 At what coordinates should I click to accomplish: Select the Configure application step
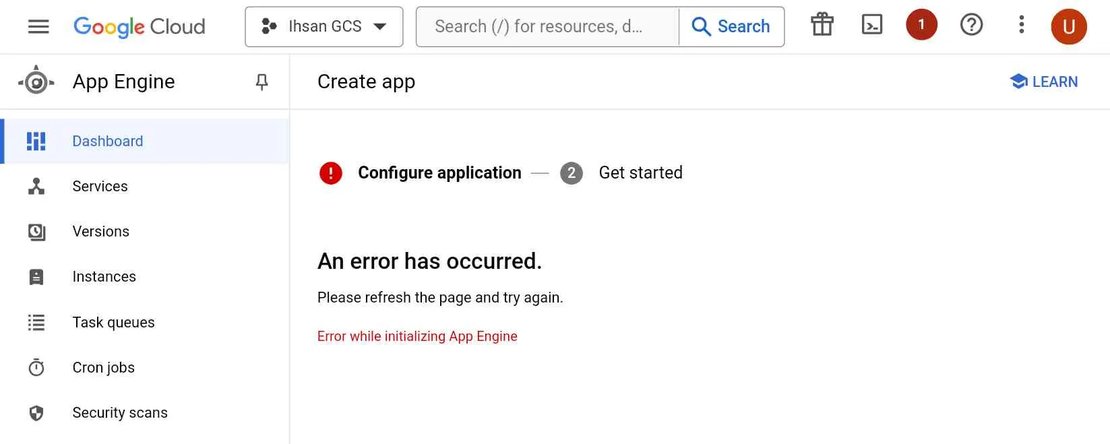tap(439, 172)
